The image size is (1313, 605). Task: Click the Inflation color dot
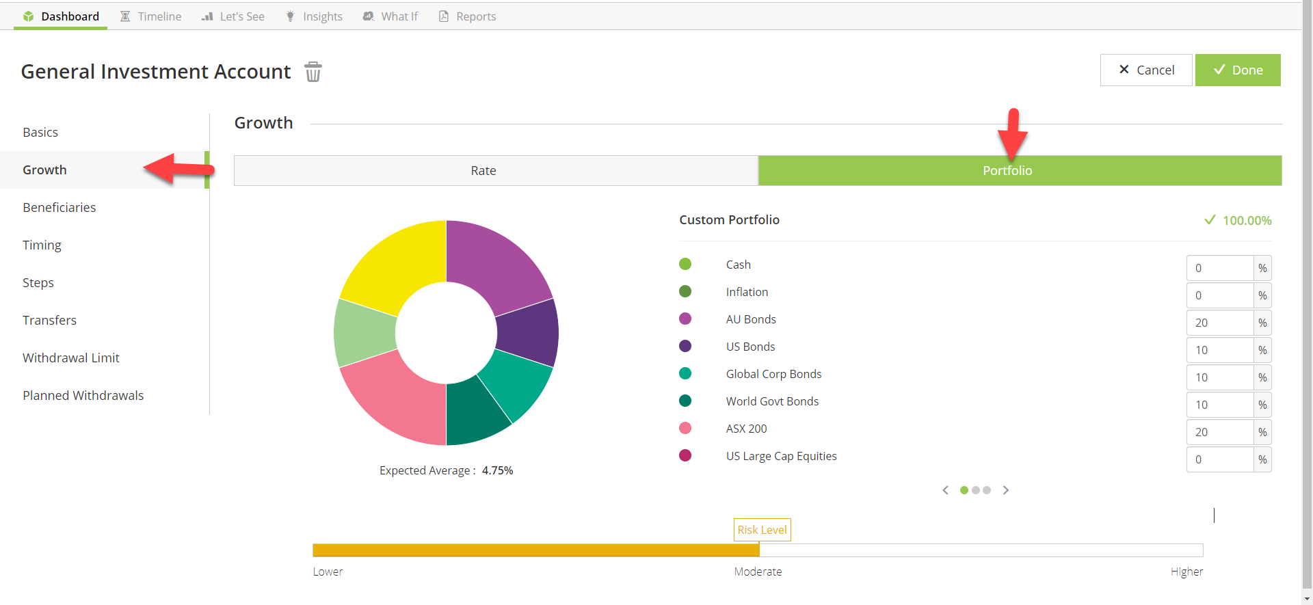685,291
